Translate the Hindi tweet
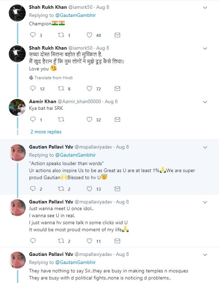Image resolution: width=219 pixels, height=283 pixels. point(53,78)
